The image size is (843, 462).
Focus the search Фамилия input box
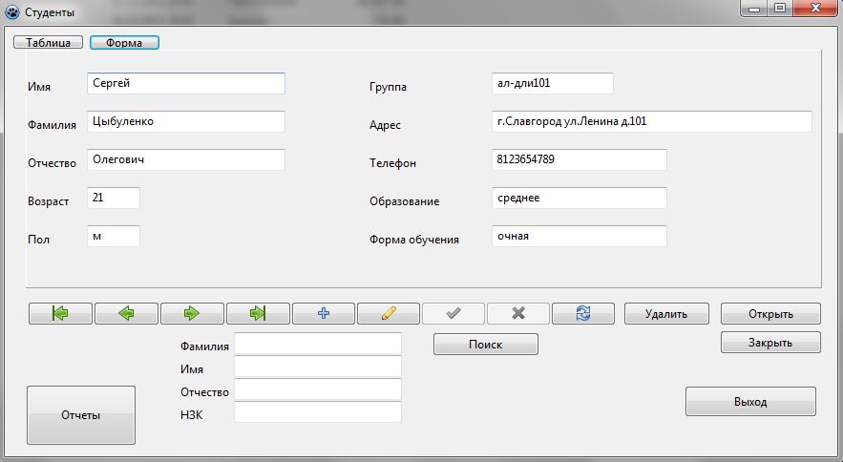tap(318, 343)
